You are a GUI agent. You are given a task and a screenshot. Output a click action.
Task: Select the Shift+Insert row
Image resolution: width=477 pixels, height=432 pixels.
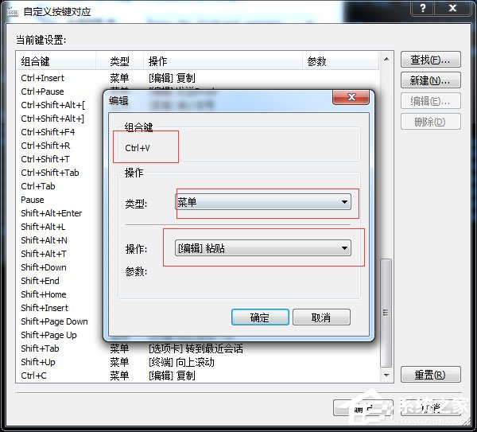point(45,308)
